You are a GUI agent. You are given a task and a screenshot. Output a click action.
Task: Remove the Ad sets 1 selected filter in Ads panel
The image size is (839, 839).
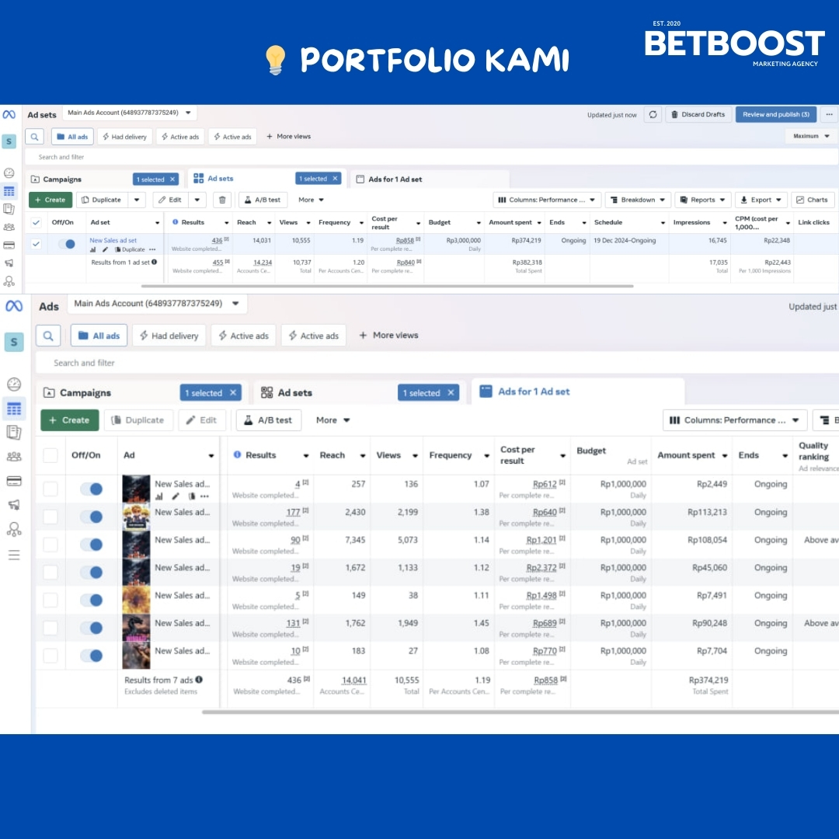pos(451,393)
